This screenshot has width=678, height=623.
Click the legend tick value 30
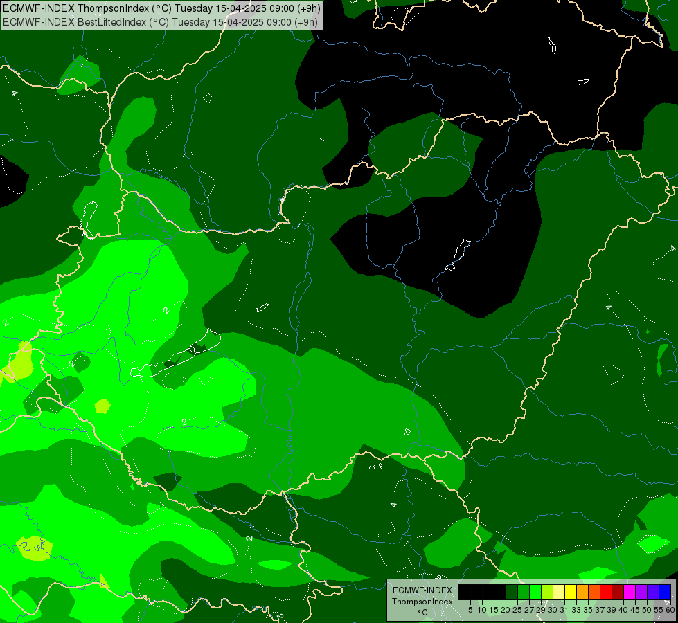point(553,610)
